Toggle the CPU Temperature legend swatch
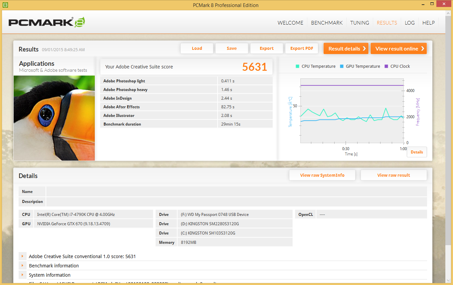 (297, 66)
